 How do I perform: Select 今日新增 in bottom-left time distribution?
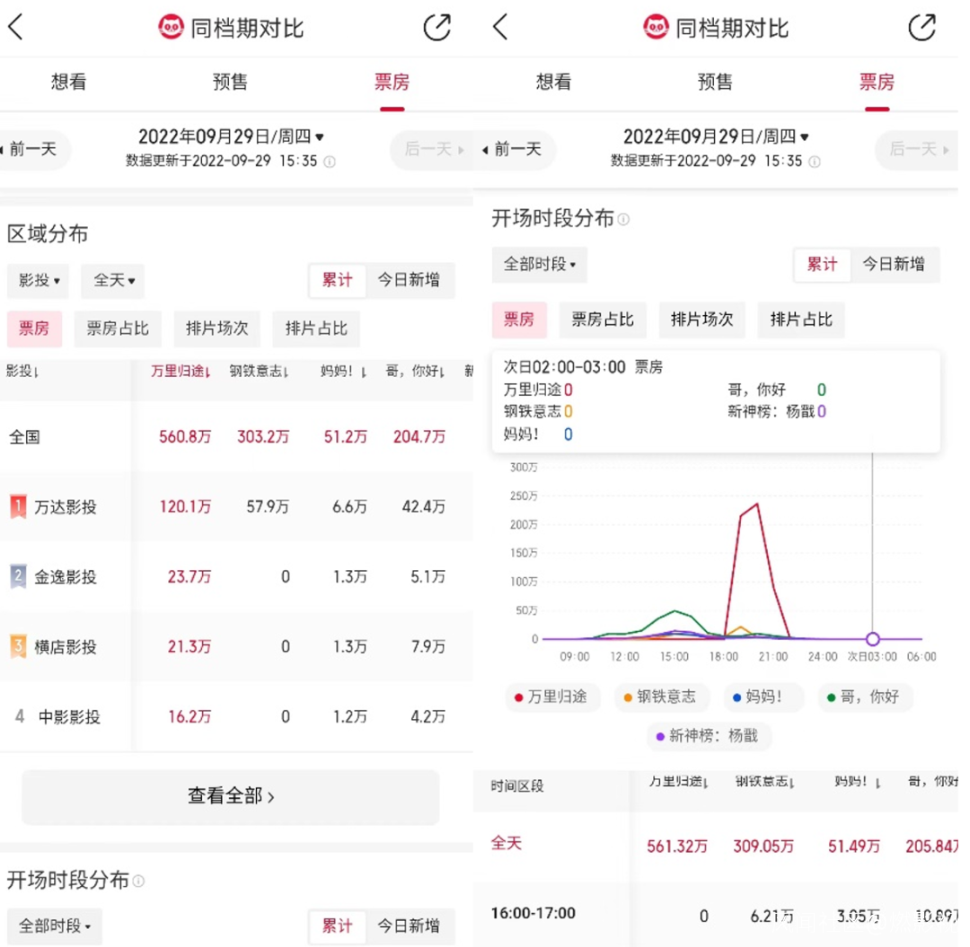pyautogui.click(x=409, y=926)
